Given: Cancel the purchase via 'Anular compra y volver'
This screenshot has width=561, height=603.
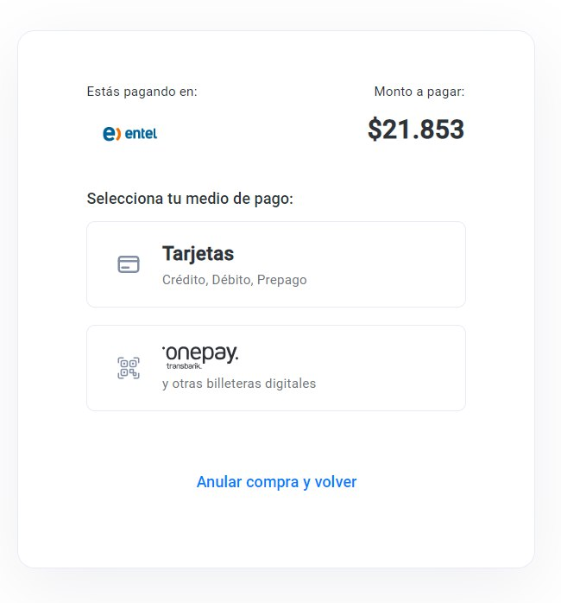Looking at the screenshot, I should [x=277, y=482].
